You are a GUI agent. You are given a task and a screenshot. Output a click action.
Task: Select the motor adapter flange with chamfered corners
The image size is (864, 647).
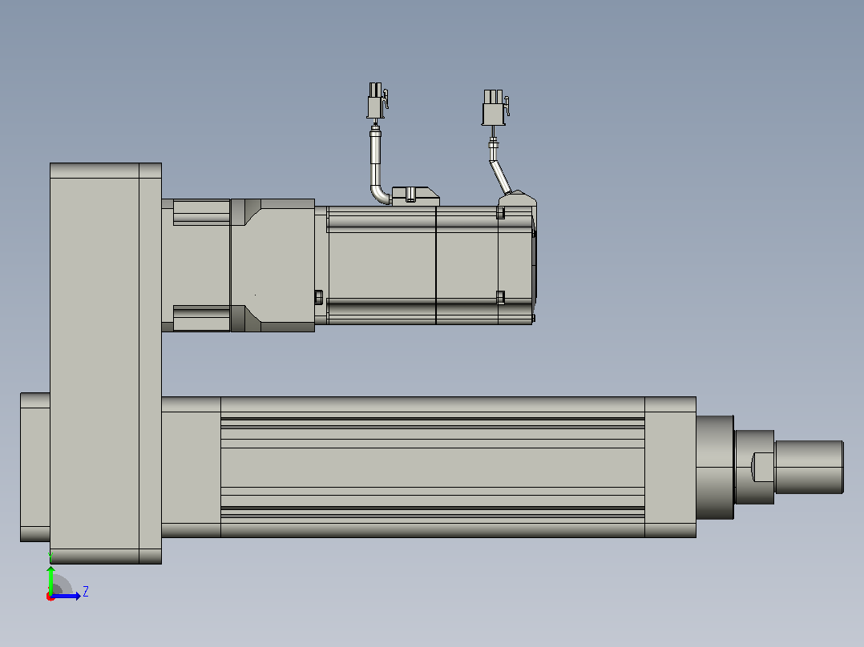click(x=273, y=265)
